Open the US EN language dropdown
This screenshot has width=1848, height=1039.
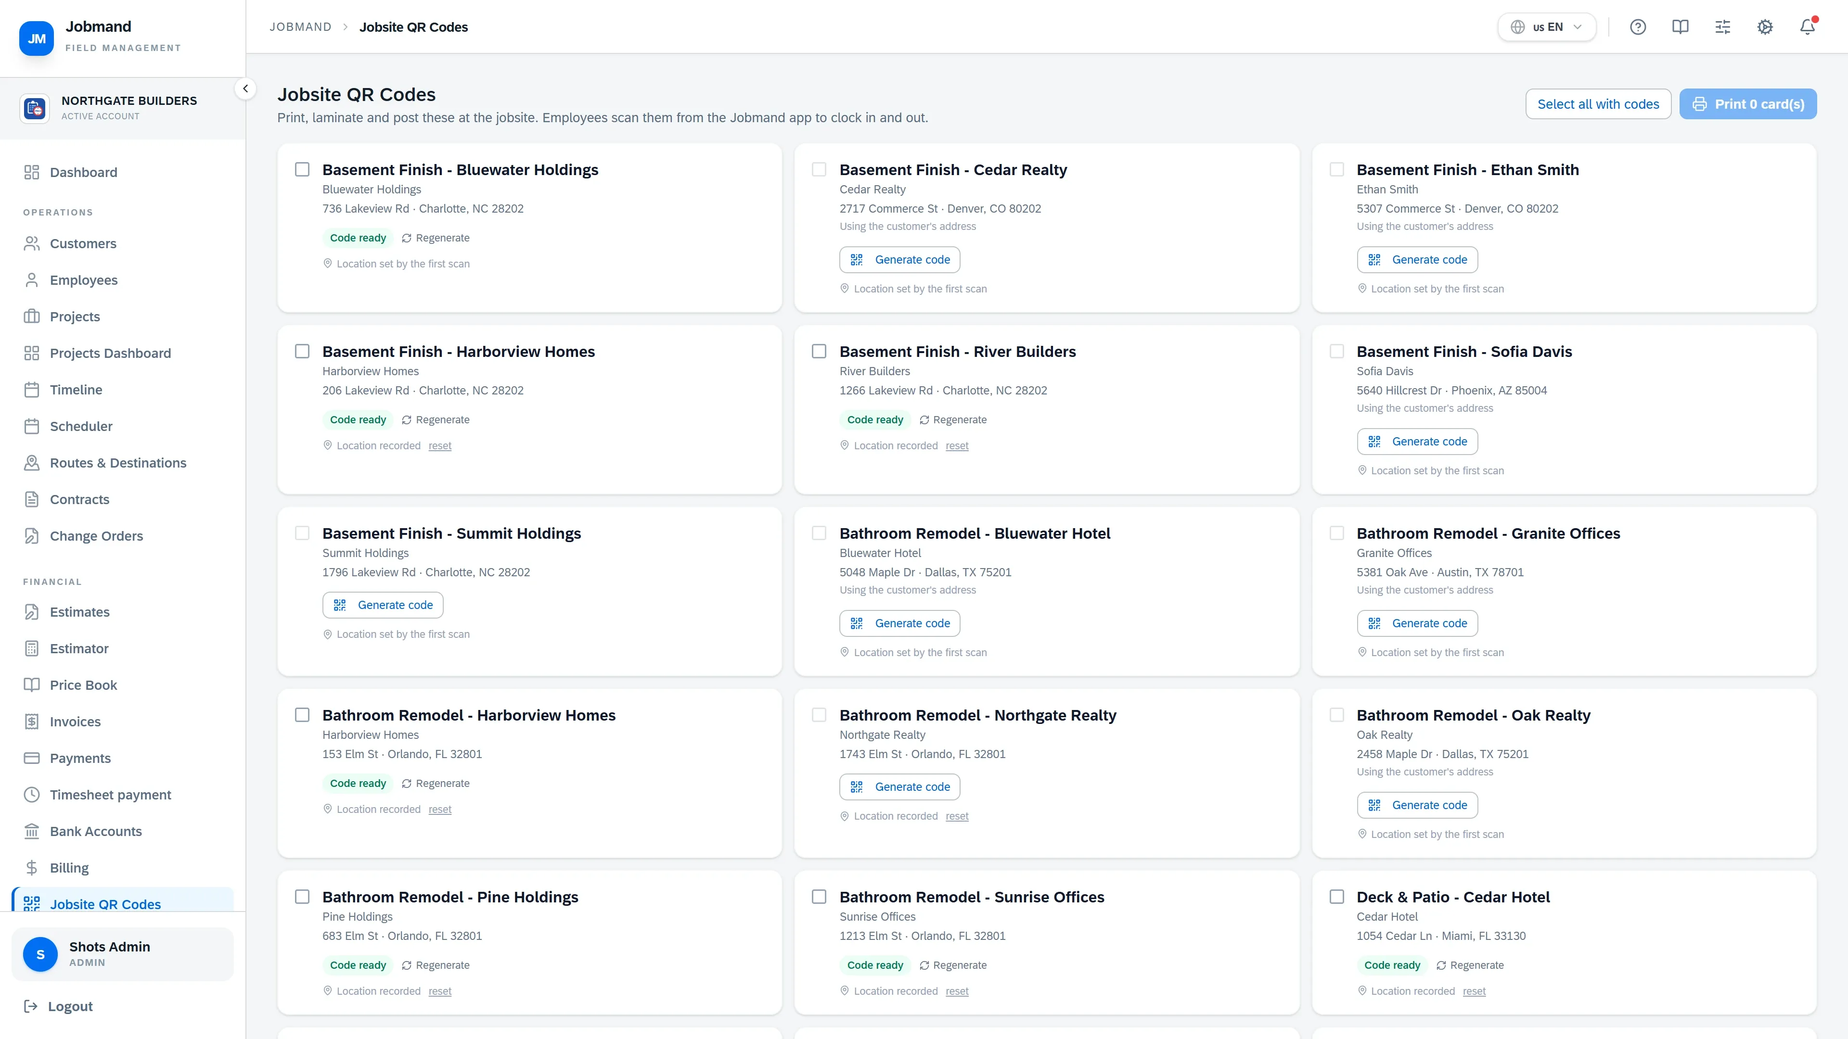tap(1547, 27)
